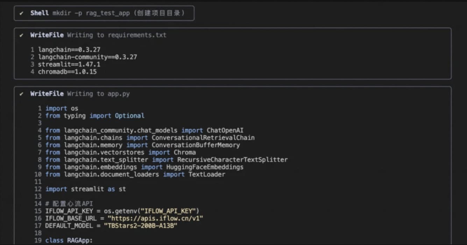Click the RecursiveCharacterTextSplitter import name

[x=232, y=160]
